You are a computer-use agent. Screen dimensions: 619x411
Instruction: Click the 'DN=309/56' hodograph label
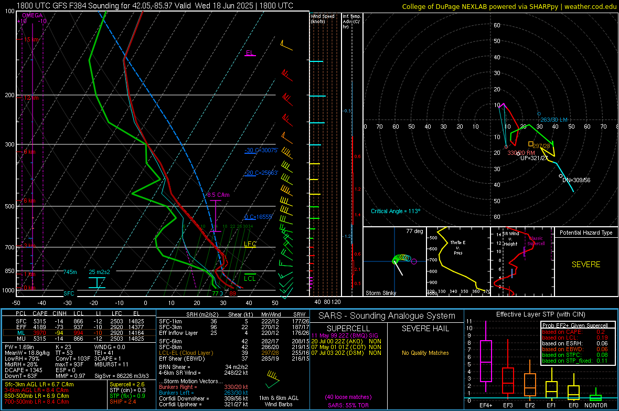tap(577, 180)
